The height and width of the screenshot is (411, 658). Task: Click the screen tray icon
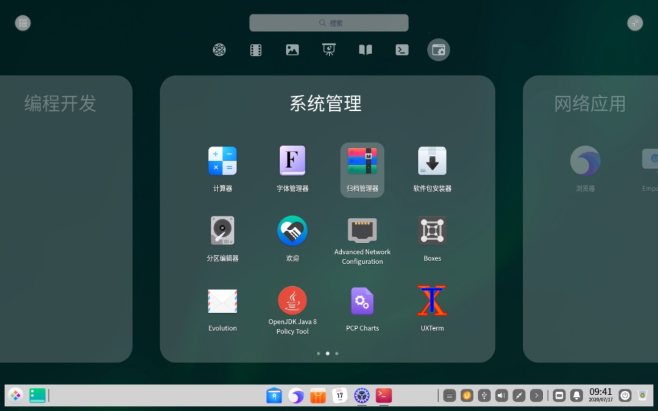[x=559, y=396]
